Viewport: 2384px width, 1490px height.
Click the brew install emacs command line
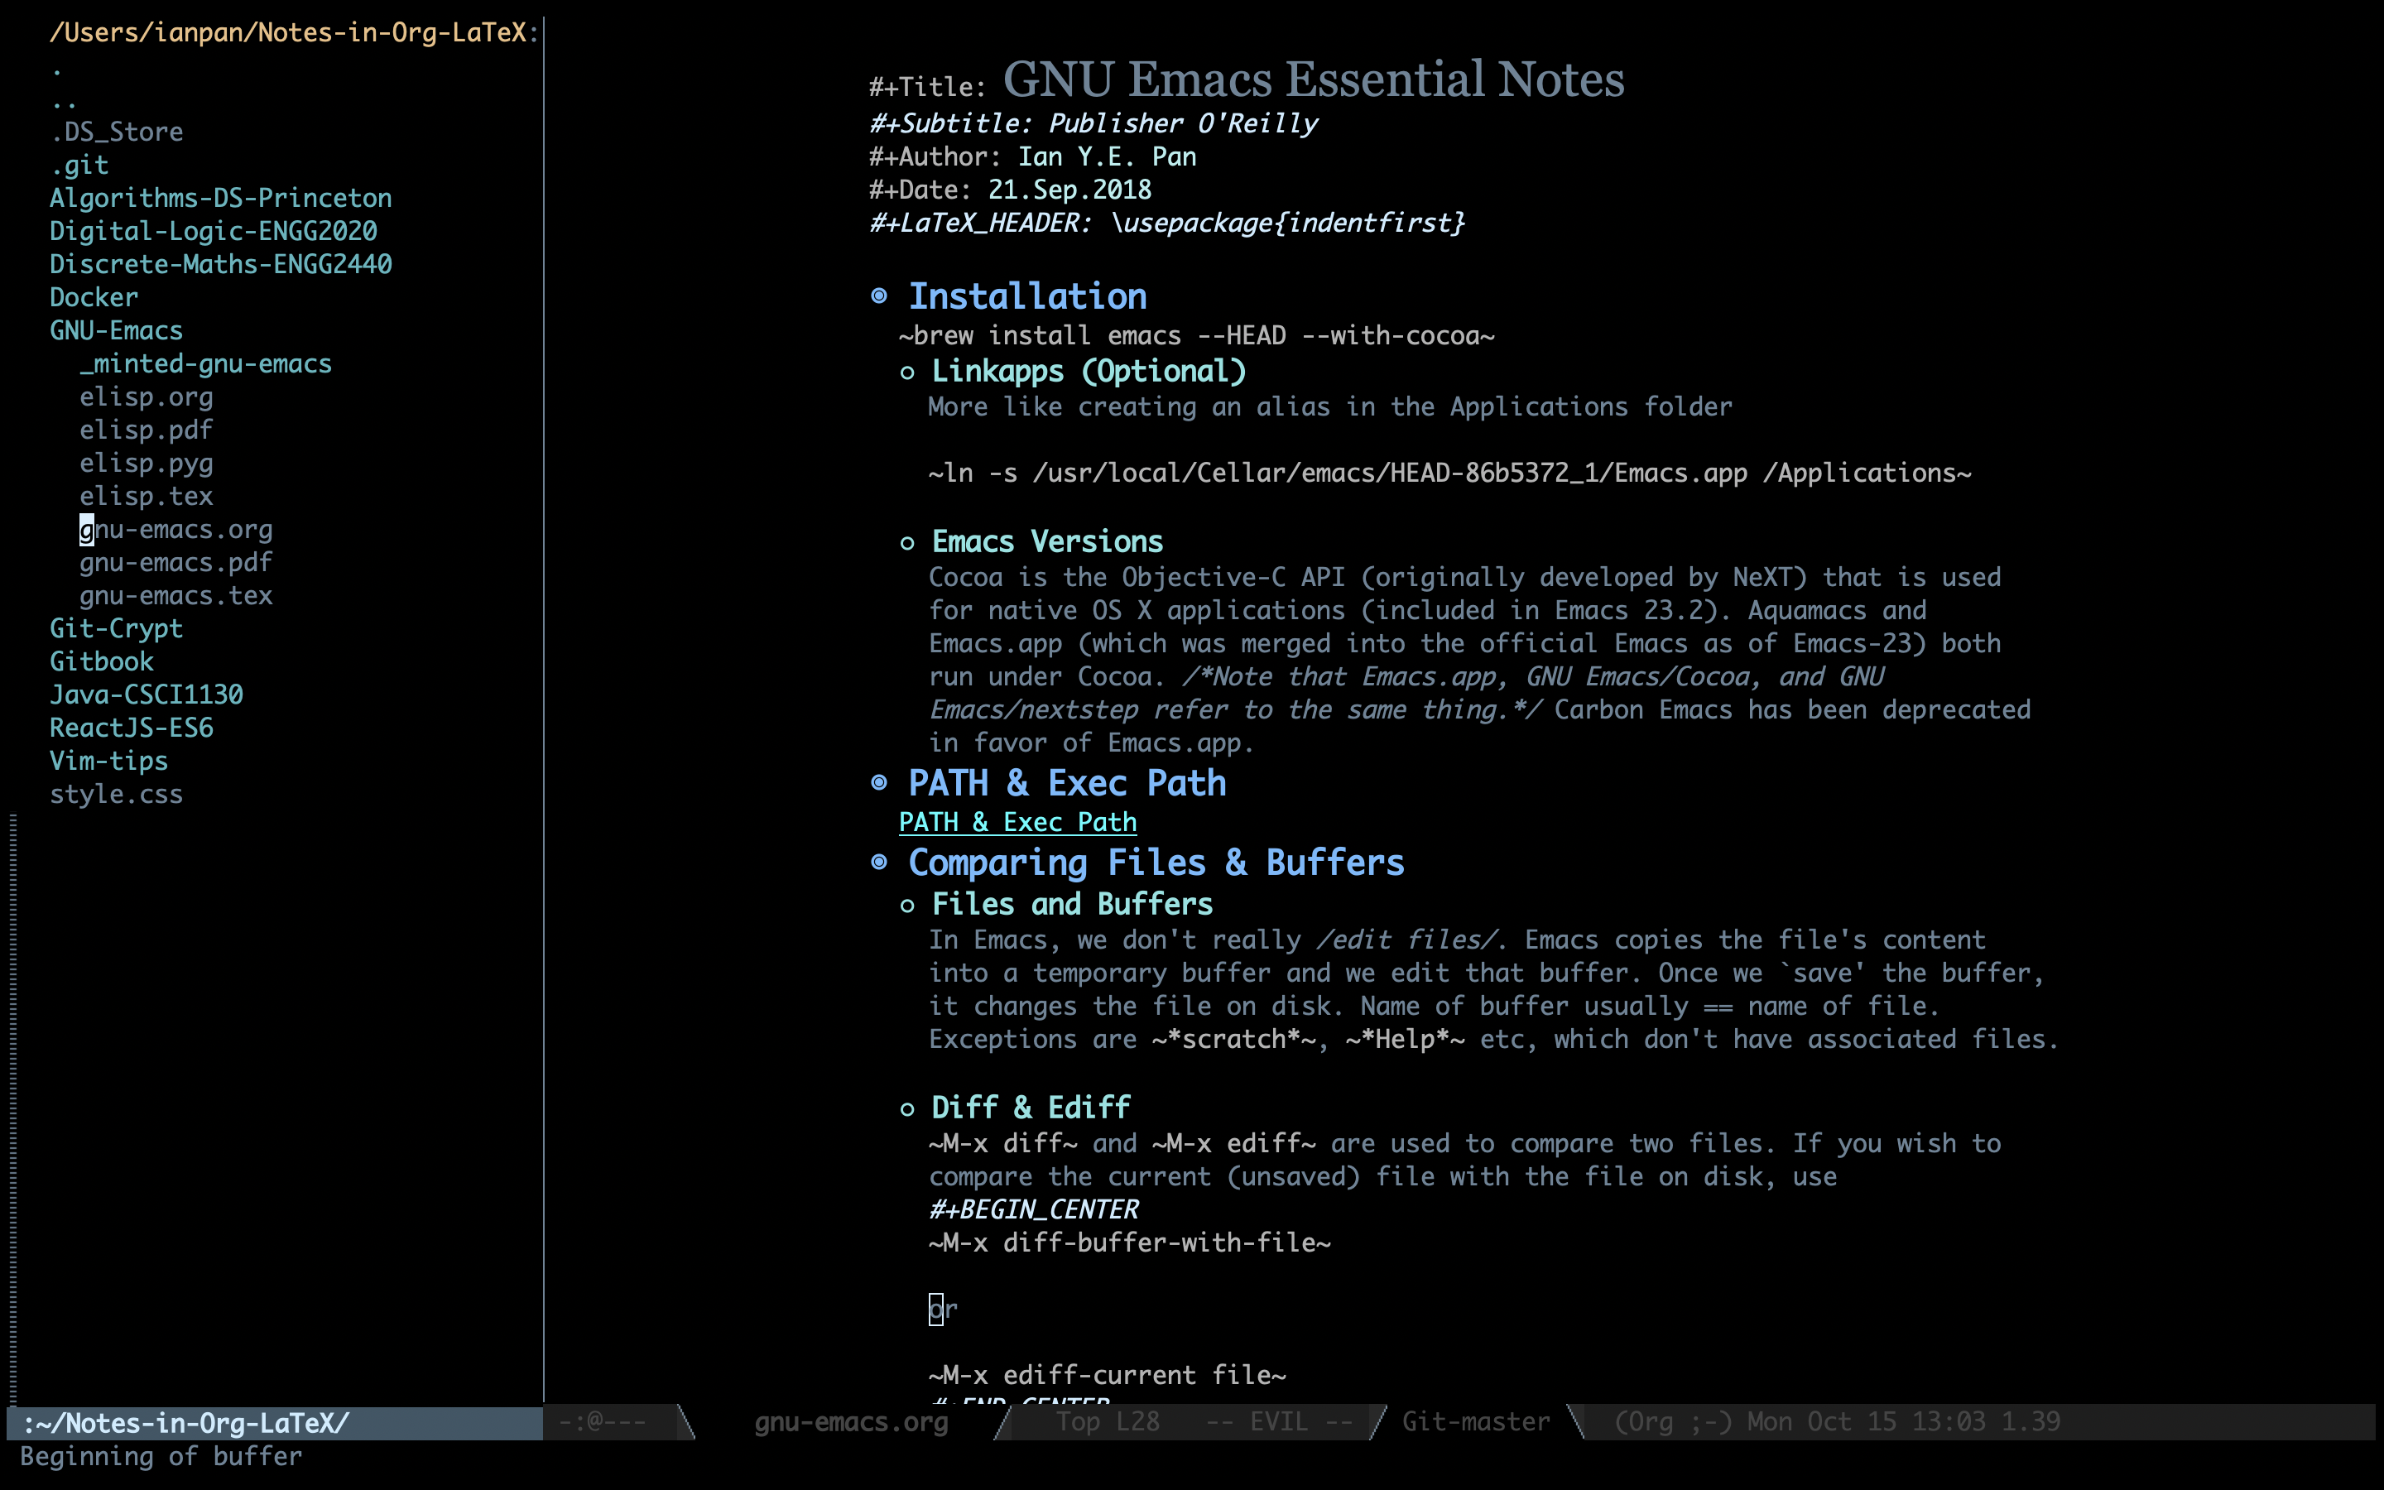coord(1197,336)
